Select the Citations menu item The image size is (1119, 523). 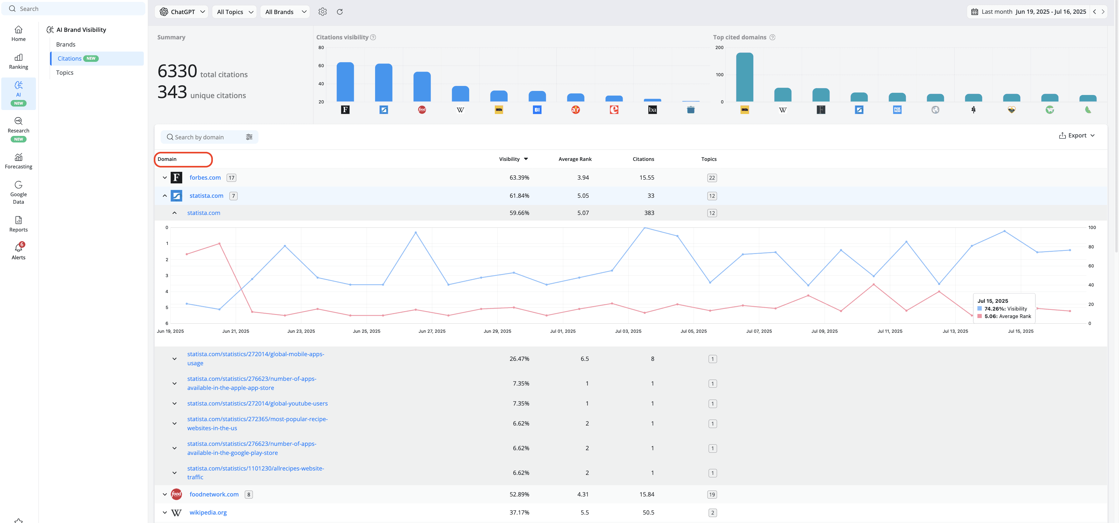97,59
